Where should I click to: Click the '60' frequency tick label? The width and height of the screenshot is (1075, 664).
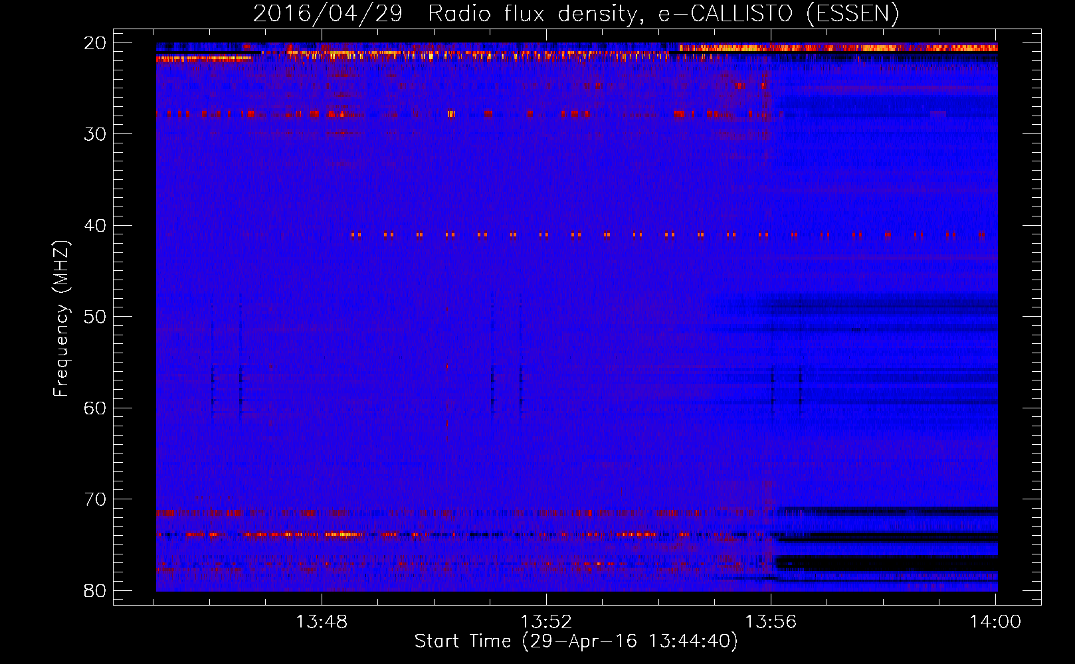(95, 408)
